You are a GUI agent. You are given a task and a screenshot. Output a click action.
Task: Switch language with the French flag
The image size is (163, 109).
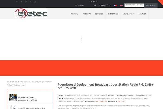[115, 5]
